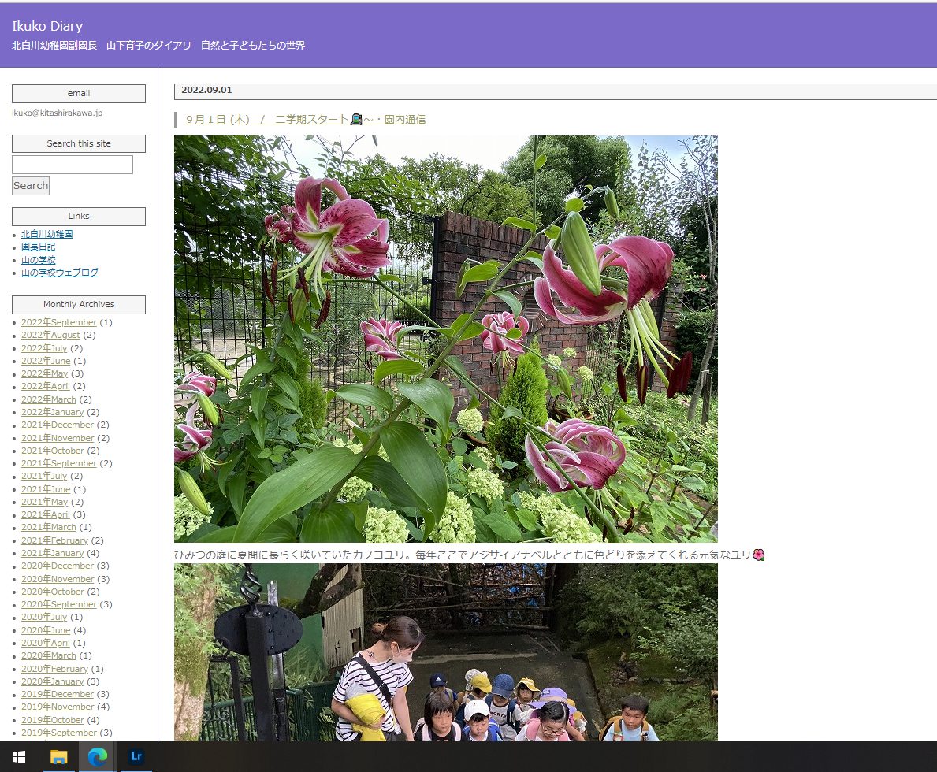Image resolution: width=937 pixels, height=772 pixels.
Task: Click the children on stairs photo
Action: 445,652
